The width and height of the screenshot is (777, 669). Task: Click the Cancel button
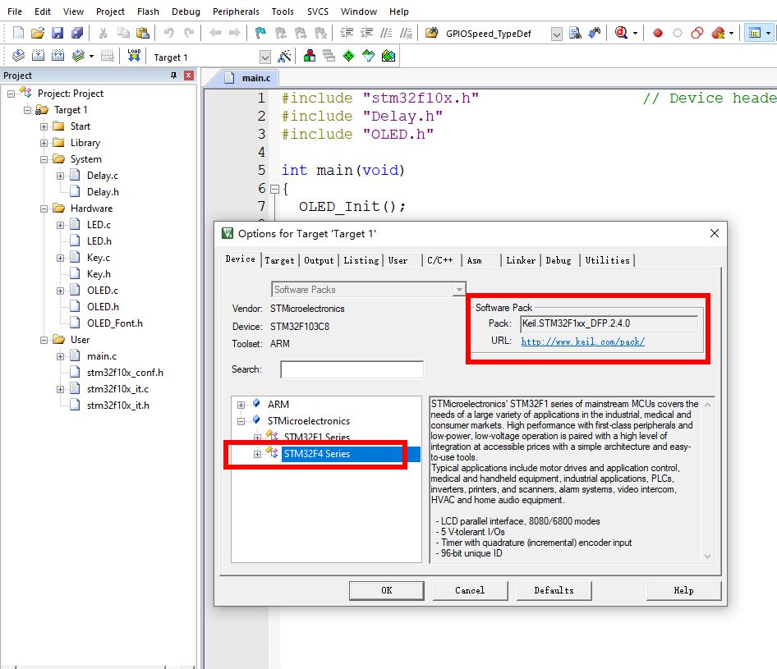[470, 590]
